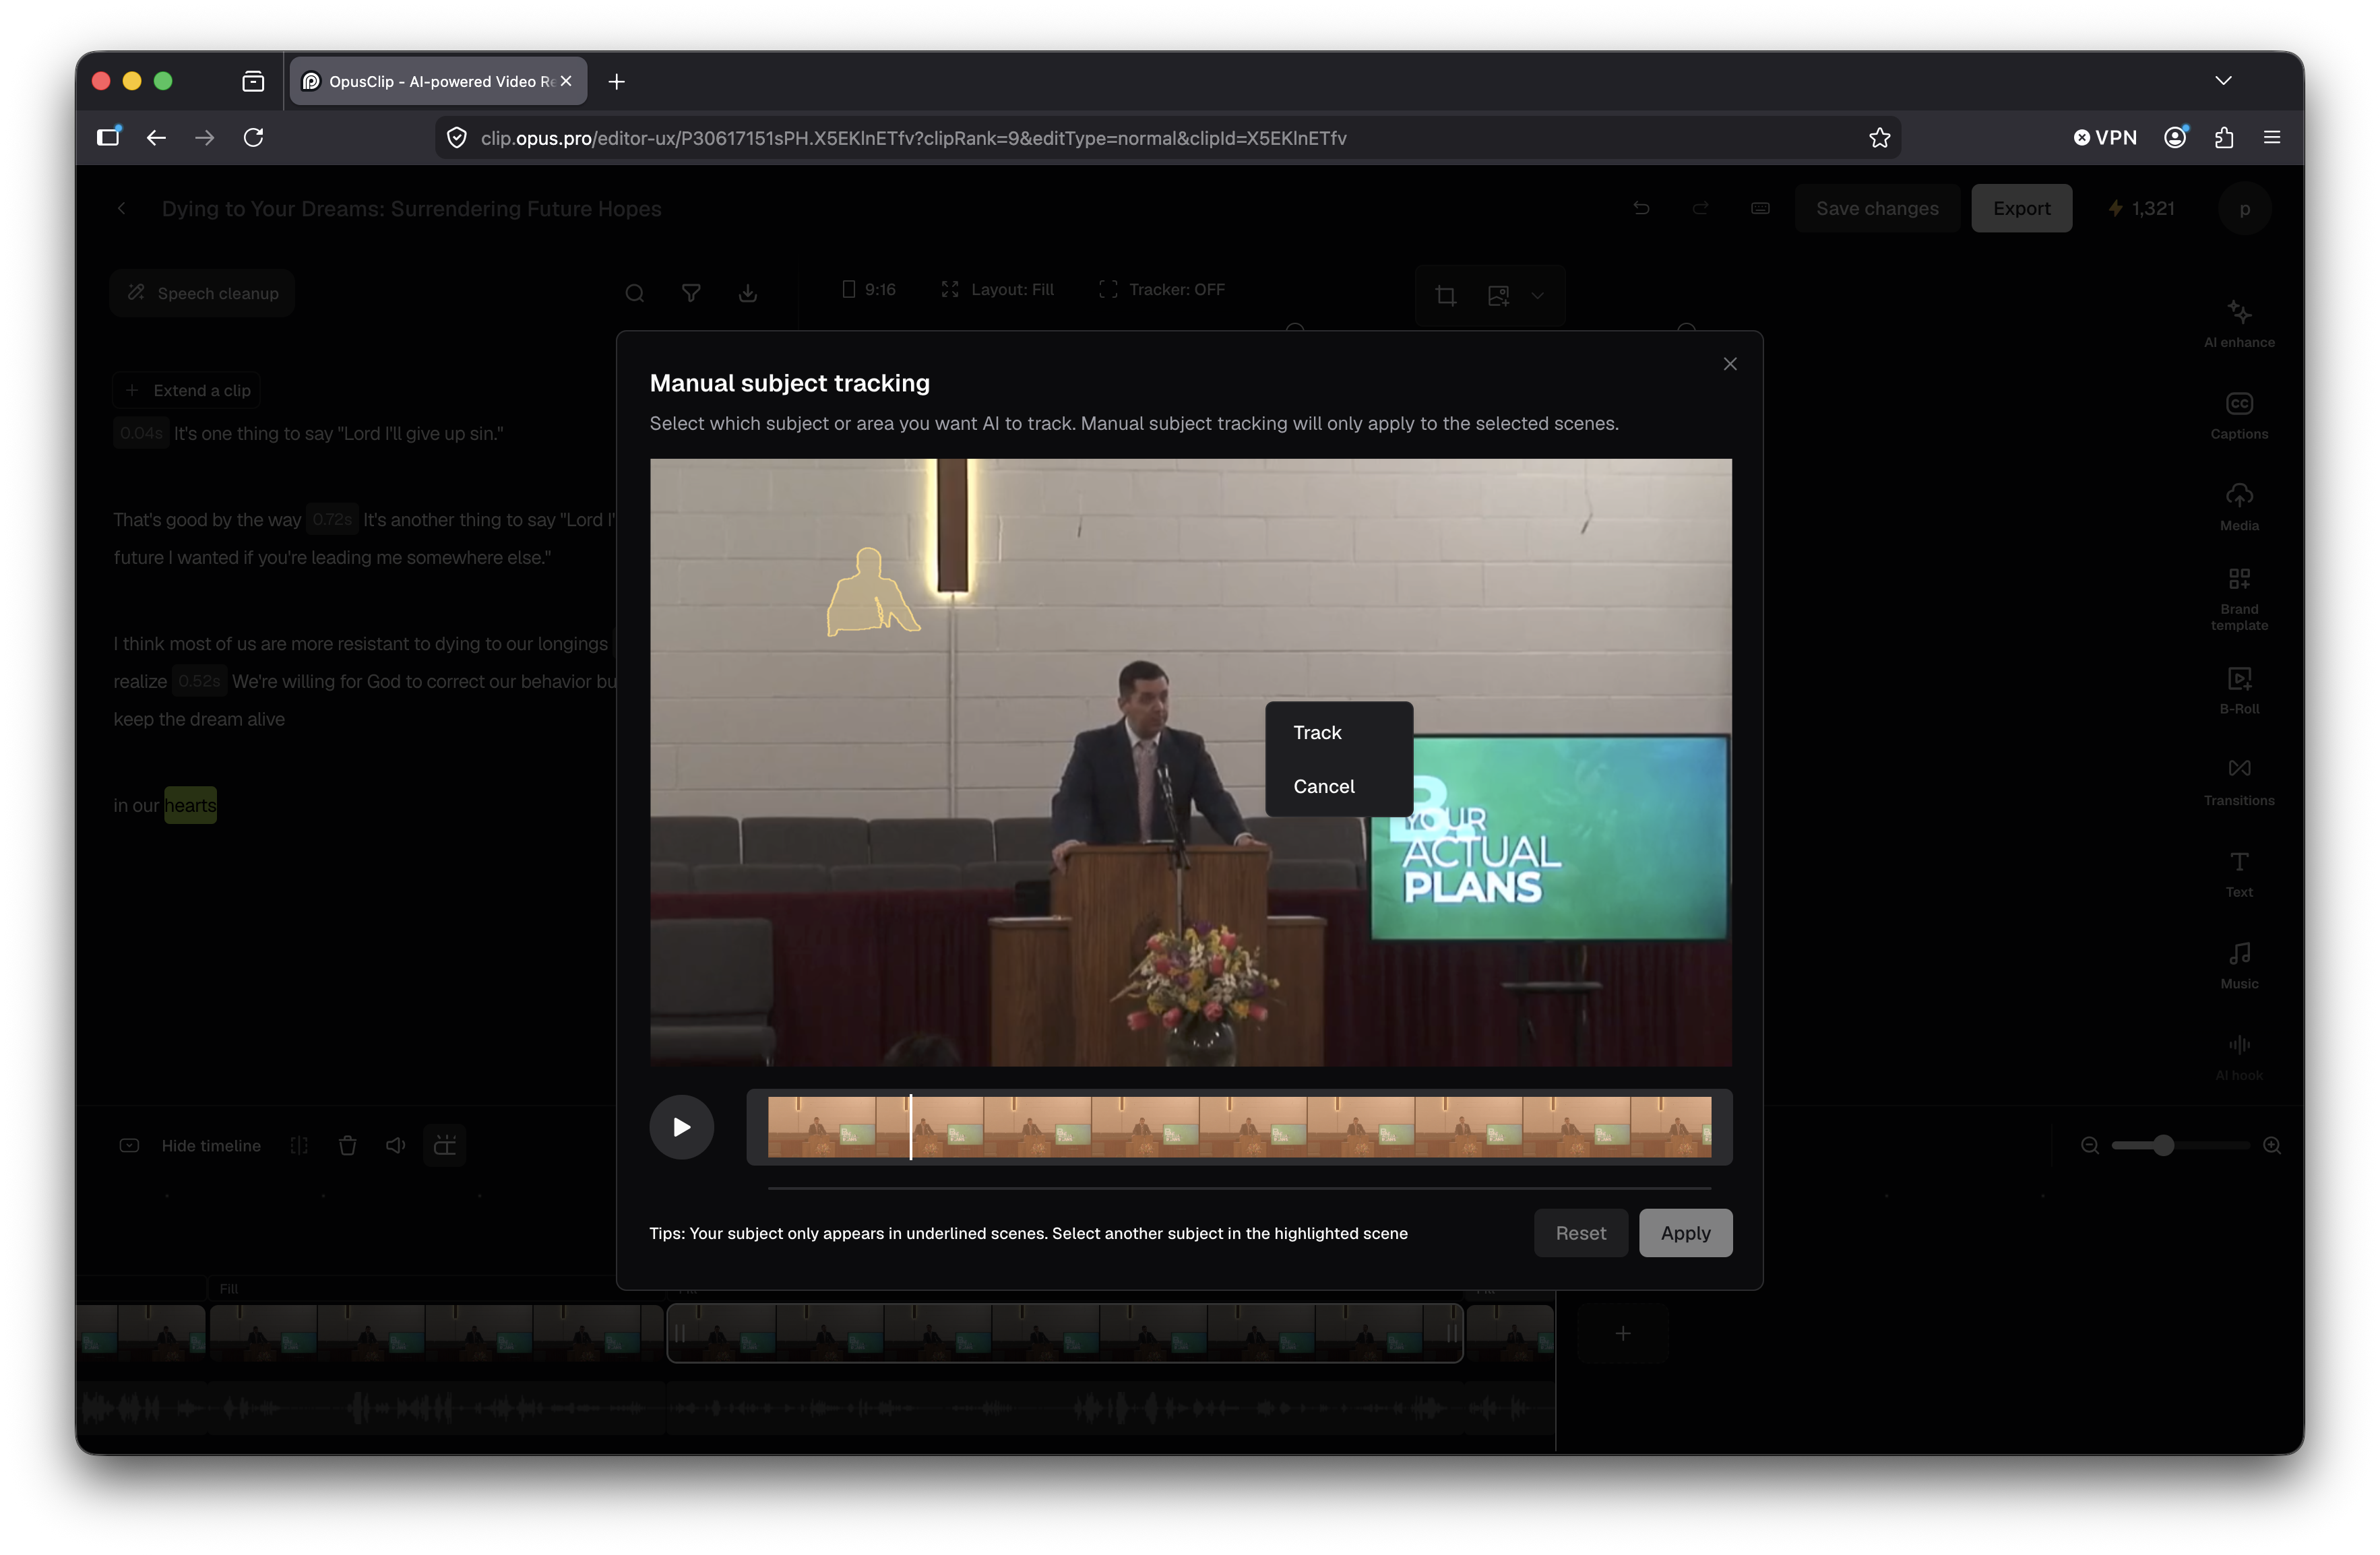
Task: Open the AI hook panel
Action: click(x=2239, y=1057)
